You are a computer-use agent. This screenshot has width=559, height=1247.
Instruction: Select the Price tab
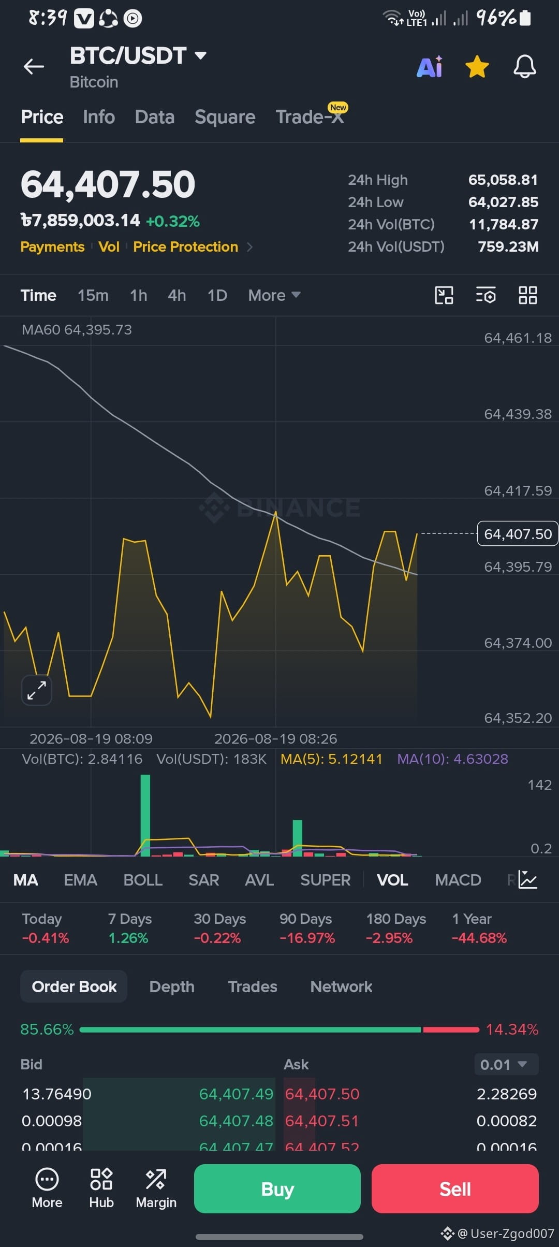(42, 117)
